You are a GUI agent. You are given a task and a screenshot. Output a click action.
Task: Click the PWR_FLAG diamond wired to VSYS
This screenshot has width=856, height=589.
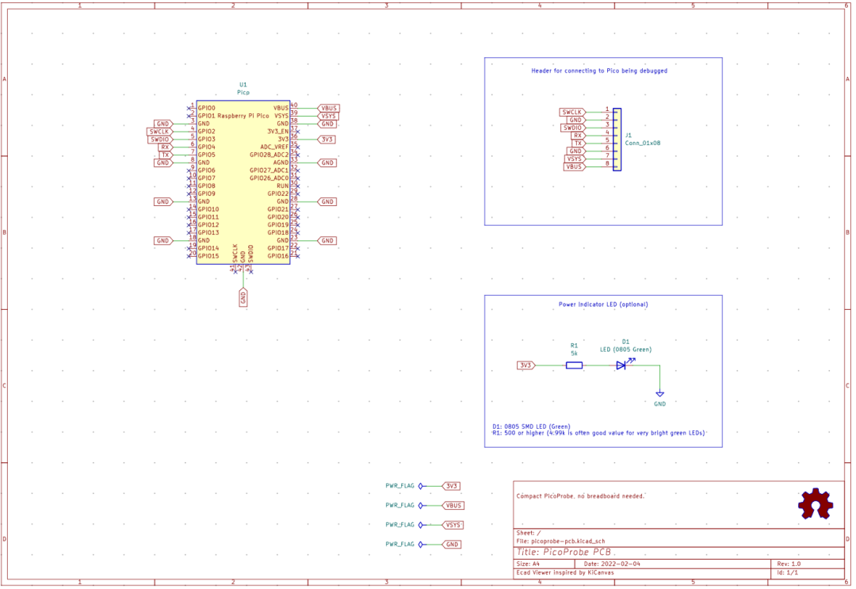click(420, 525)
